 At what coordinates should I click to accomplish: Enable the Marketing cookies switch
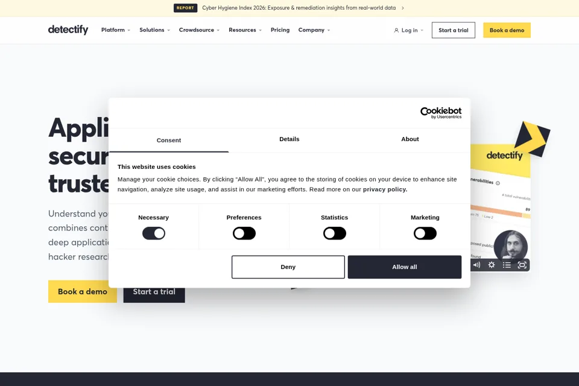[425, 233]
